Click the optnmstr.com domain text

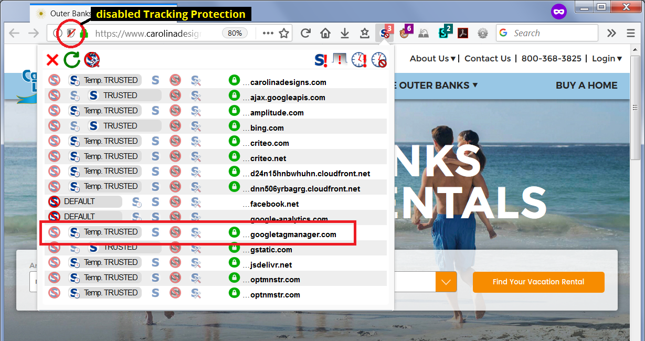[275, 295]
